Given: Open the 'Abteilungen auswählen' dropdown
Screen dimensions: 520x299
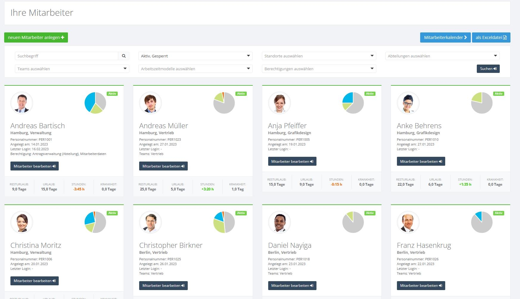Looking at the screenshot, I should pyautogui.click(x=442, y=56).
